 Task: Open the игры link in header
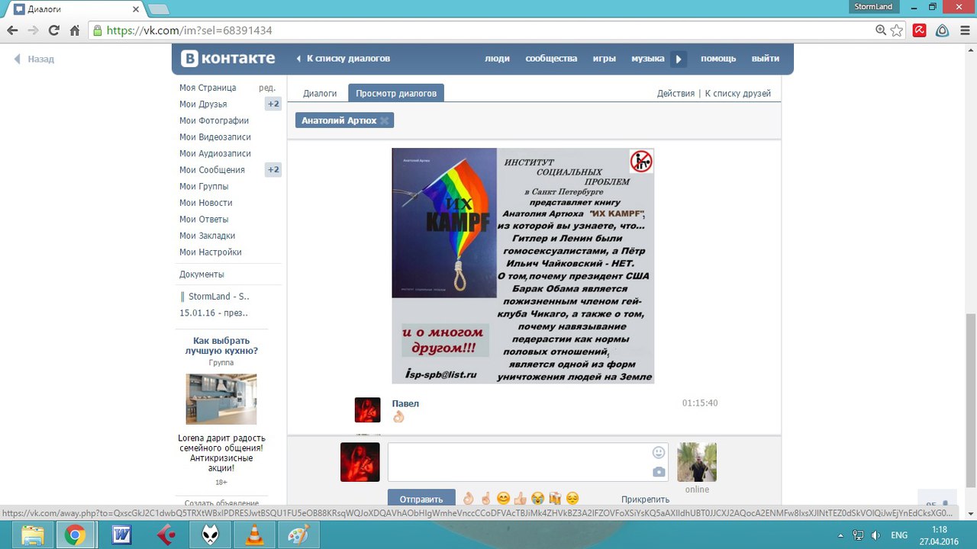coord(605,59)
